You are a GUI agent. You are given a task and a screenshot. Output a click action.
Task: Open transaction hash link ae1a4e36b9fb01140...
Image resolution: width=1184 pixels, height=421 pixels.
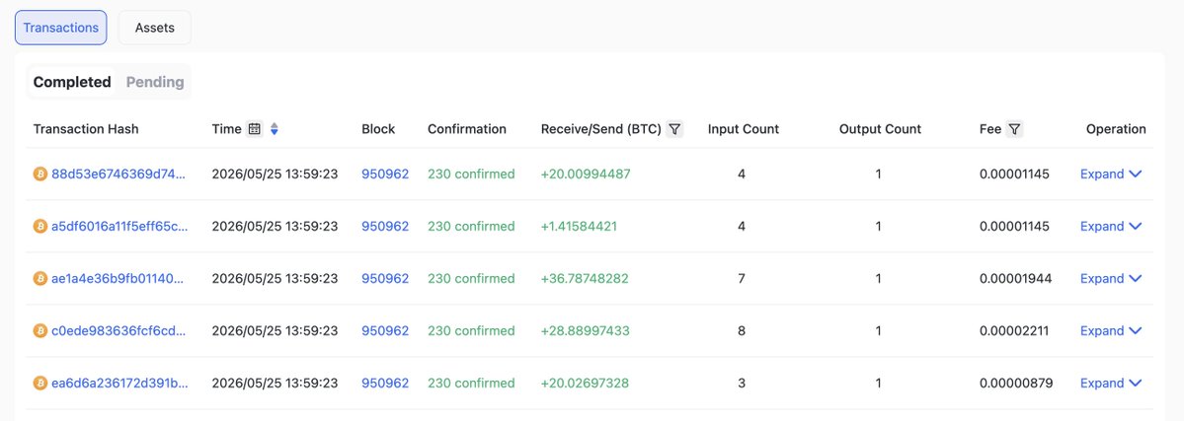point(118,278)
